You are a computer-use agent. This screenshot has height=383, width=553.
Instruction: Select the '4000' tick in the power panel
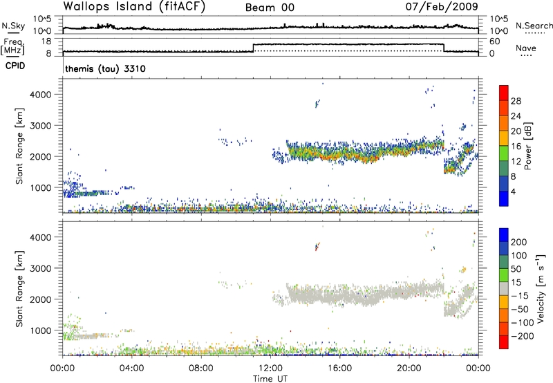pos(41,95)
